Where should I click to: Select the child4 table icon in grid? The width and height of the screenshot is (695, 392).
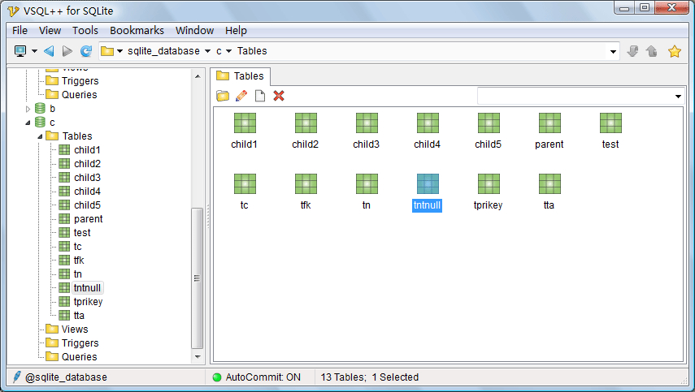coord(428,123)
